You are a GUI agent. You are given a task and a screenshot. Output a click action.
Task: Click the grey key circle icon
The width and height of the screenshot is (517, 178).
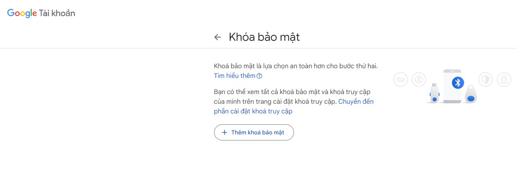401,80
